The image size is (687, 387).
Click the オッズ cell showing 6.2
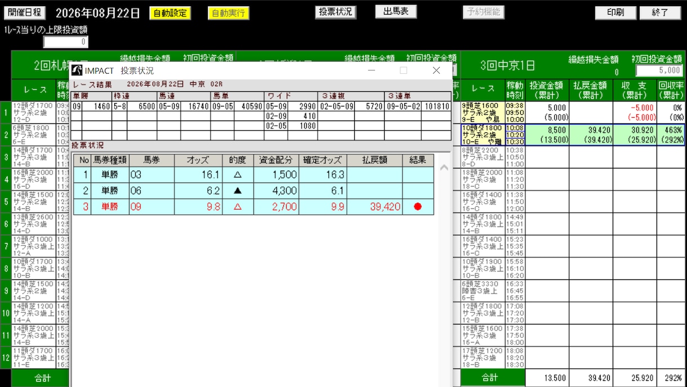click(x=198, y=191)
